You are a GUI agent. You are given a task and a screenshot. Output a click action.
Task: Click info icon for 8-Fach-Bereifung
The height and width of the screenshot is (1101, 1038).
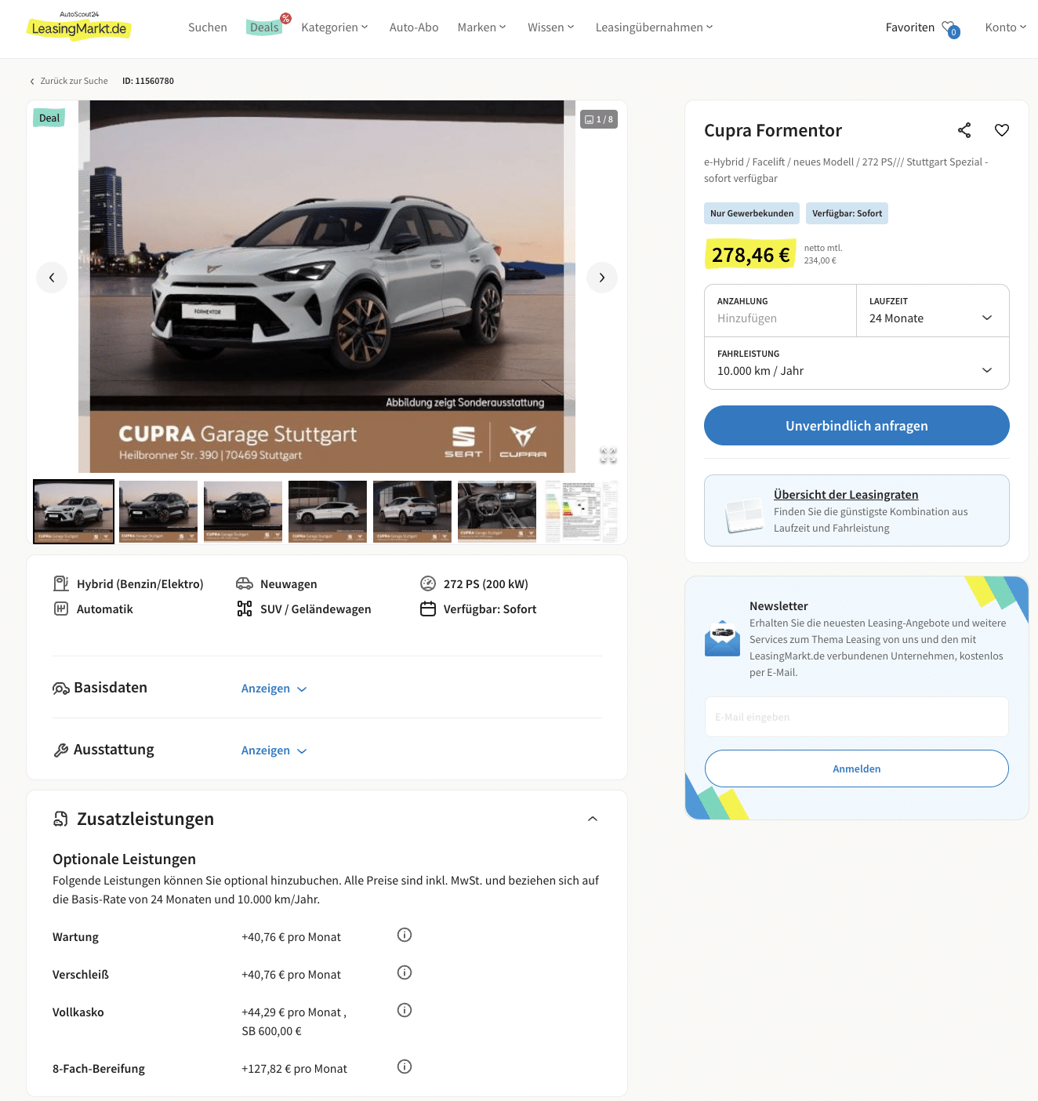pos(405,1066)
